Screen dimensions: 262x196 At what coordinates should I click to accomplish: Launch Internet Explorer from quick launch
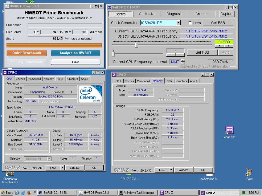click(23, 193)
